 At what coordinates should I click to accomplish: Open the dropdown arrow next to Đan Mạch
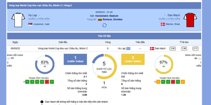(x=165, y=15)
